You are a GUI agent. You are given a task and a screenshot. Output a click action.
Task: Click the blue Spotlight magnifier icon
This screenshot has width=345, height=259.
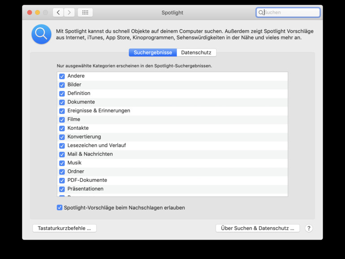tap(41, 34)
